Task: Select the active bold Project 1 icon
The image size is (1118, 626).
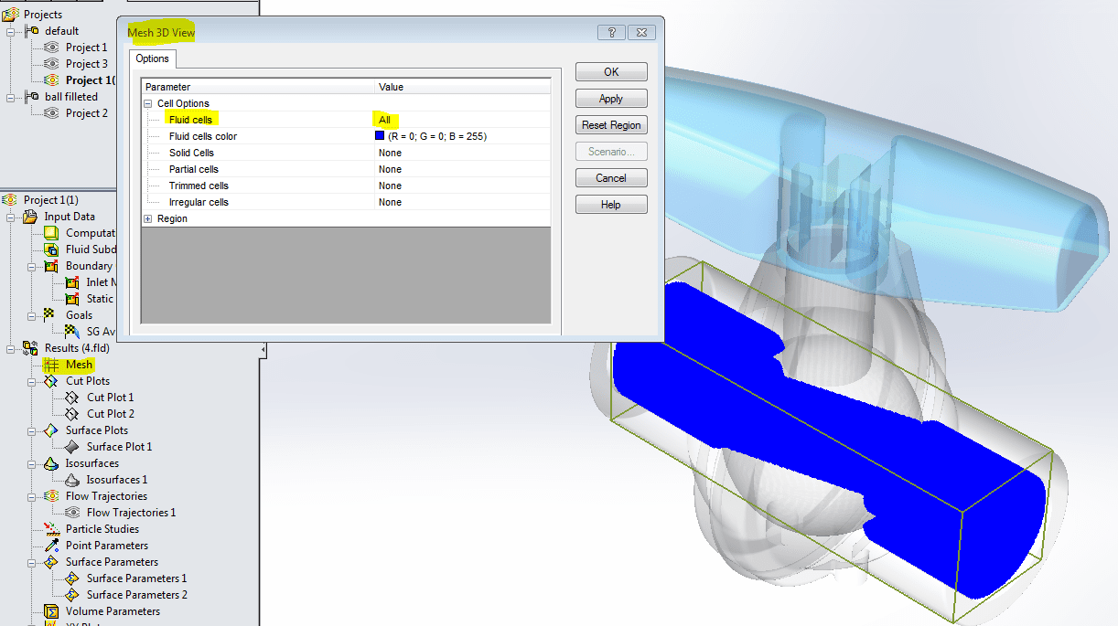Action: click(51, 80)
